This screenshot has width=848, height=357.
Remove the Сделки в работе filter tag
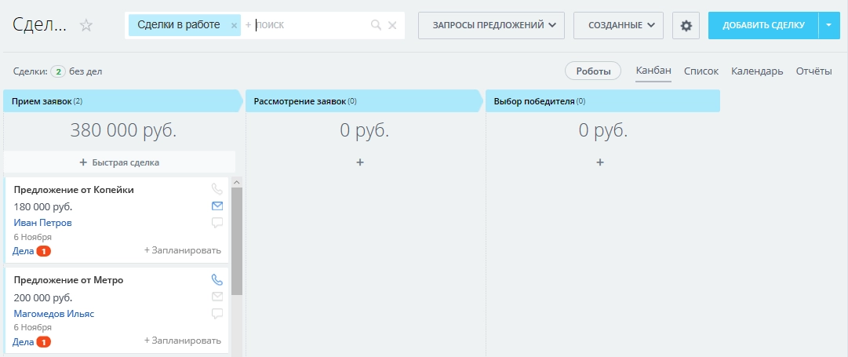[x=234, y=25]
